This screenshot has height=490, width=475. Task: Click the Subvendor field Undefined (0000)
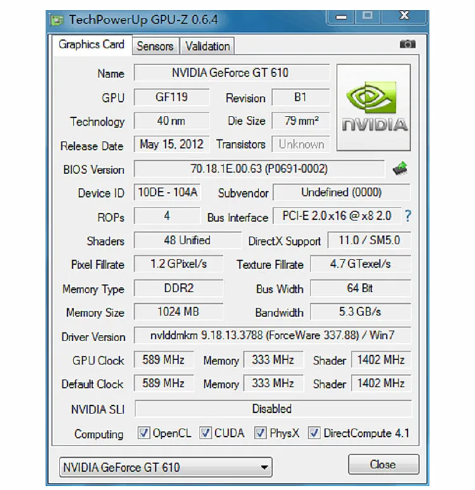point(341,192)
